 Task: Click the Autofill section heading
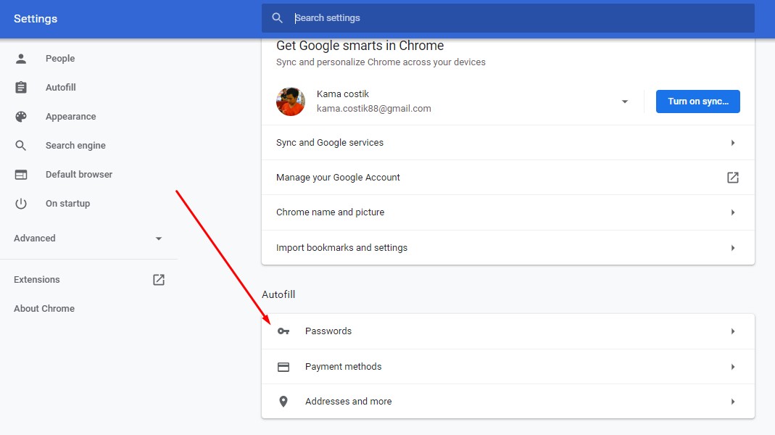coord(278,294)
